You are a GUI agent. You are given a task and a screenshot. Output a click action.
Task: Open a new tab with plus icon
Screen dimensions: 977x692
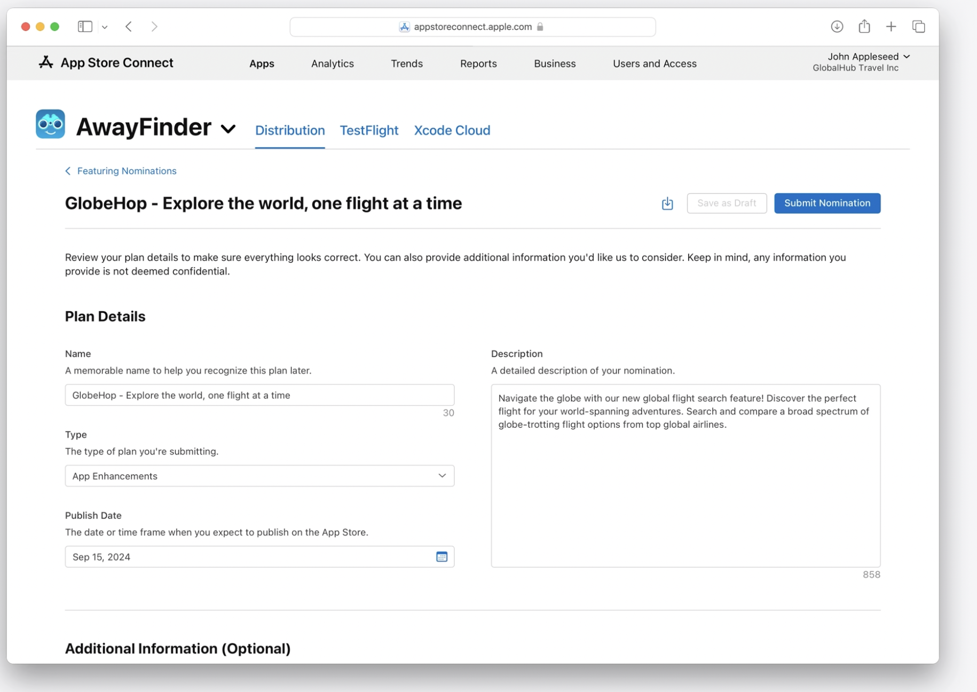click(891, 26)
